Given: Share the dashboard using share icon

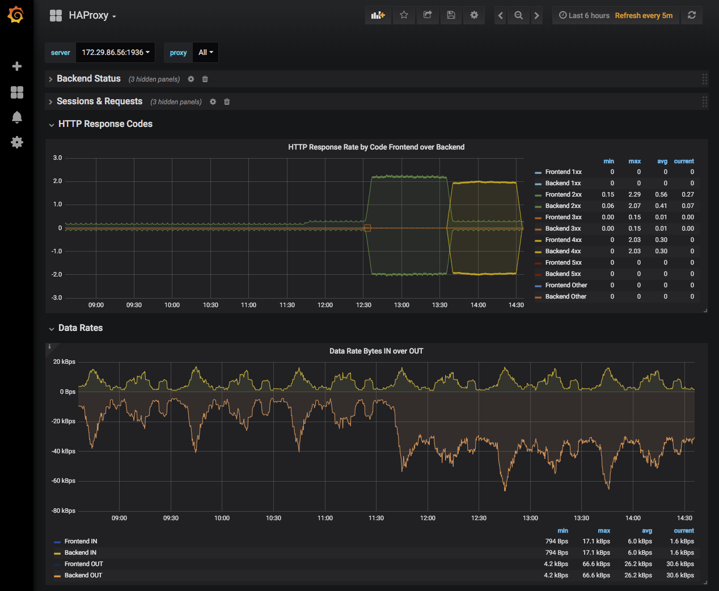Looking at the screenshot, I should tap(428, 15).
